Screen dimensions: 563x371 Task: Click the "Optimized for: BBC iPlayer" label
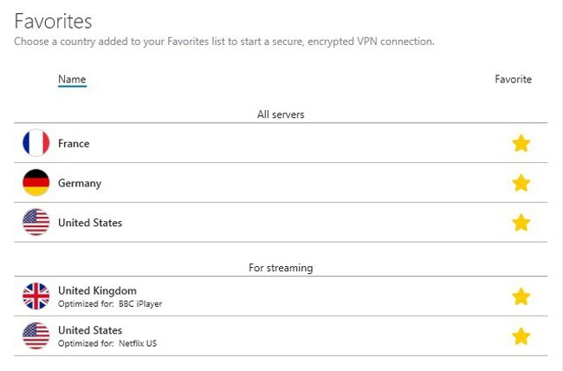pos(110,303)
